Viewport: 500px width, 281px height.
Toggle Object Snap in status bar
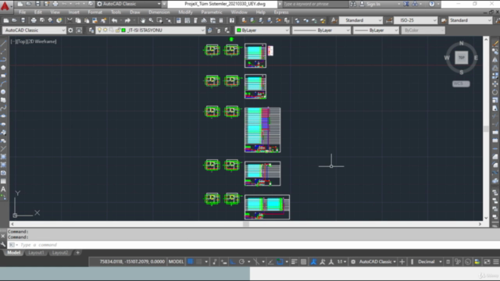280,261
